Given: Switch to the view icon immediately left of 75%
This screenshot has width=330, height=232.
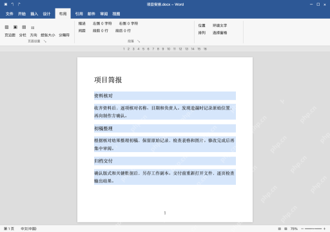Looking at the screenshot, I should point(286,229).
